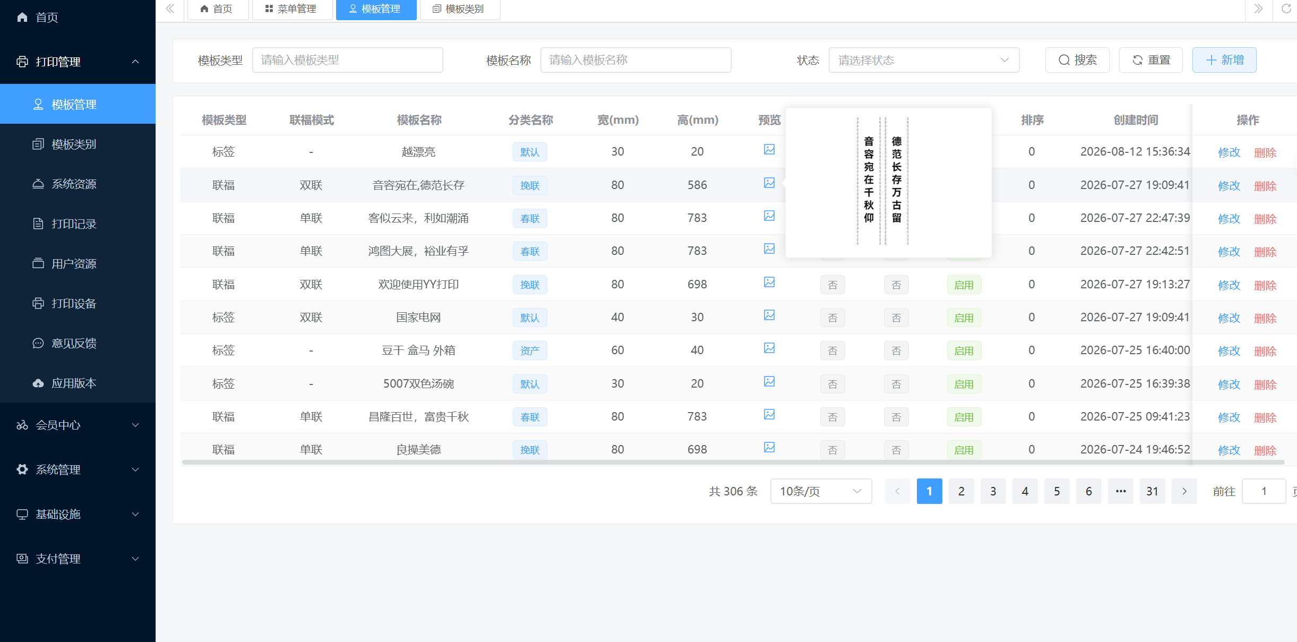Open the 状态 select dropdown
Screen dimensions: 1297x642
[924, 60]
